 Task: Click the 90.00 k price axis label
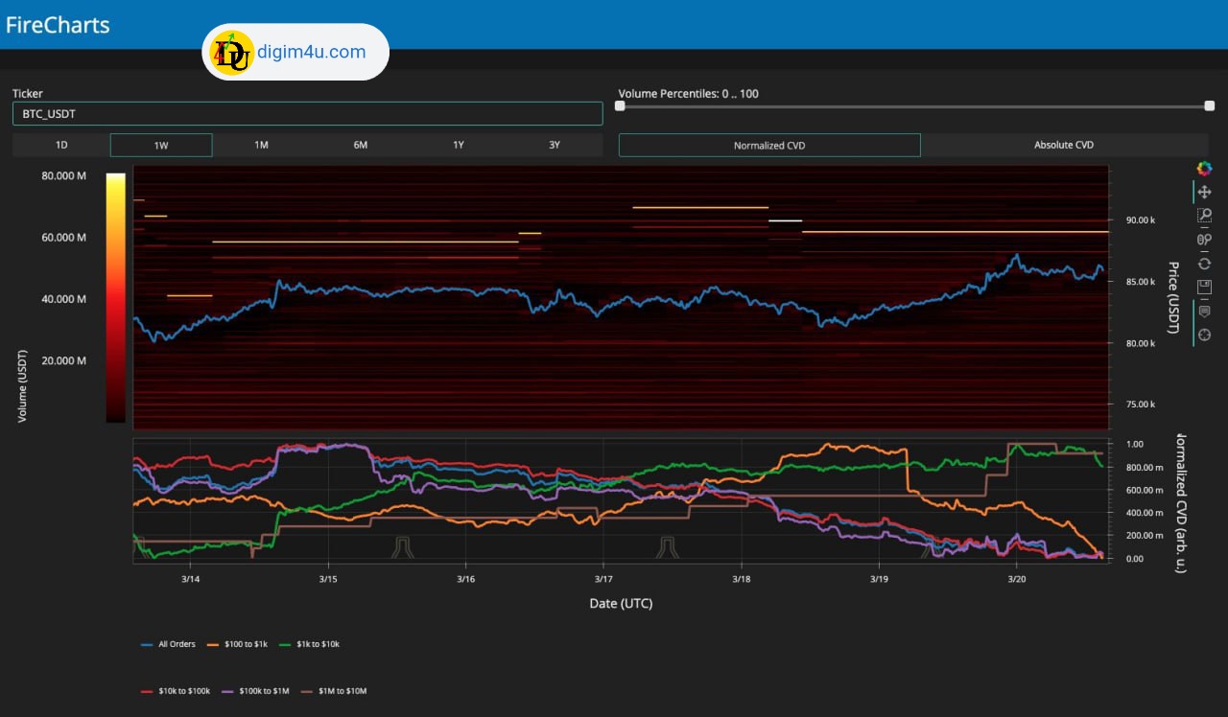pyautogui.click(x=1143, y=220)
